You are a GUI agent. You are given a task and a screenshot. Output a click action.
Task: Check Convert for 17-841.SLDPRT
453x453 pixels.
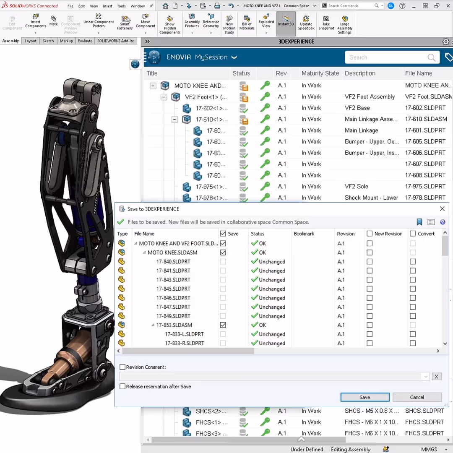pos(413,271)
